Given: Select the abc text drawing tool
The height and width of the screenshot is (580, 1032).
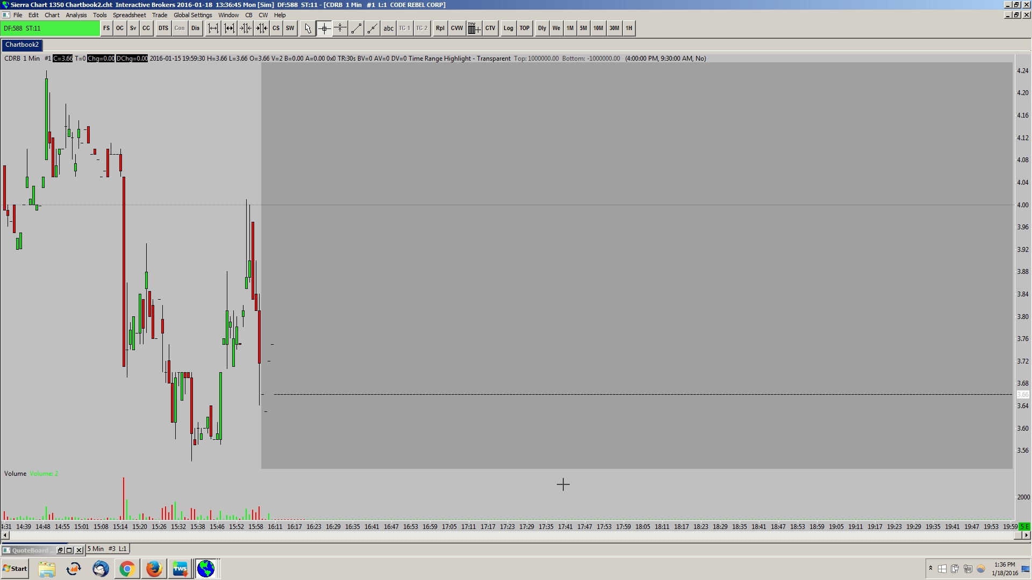Looking at the screenshot, I should (388, 28).
